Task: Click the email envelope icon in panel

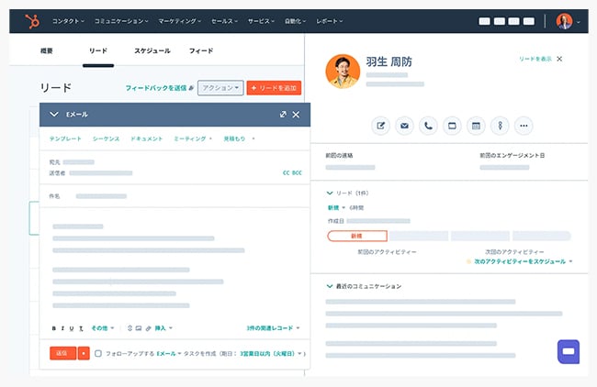Action: (x=404, y=126)
